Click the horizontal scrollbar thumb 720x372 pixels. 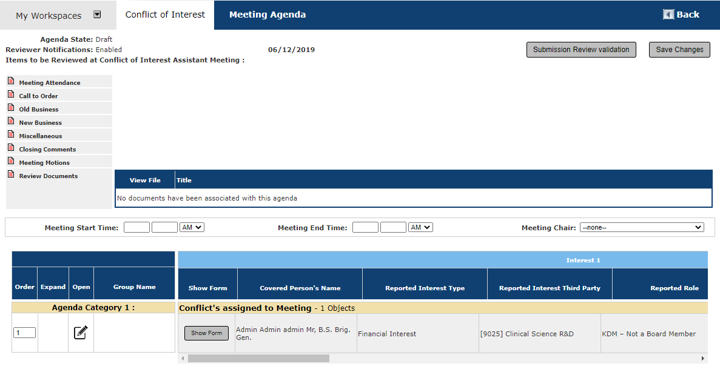click(258, 358)
